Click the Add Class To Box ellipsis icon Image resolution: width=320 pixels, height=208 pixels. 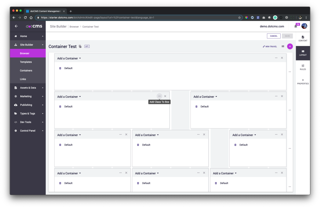tap(159, 96)
